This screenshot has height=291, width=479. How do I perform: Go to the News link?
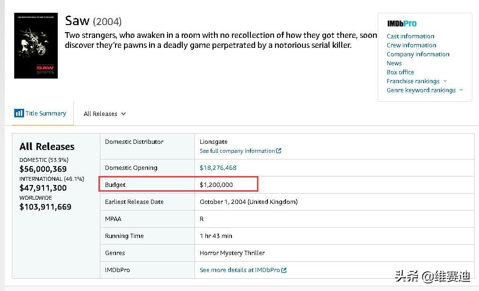[x=394, y=63]
